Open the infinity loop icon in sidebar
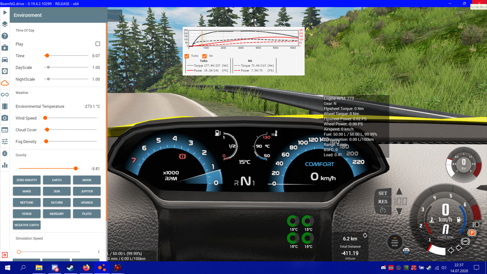 (x=5, y=95)
